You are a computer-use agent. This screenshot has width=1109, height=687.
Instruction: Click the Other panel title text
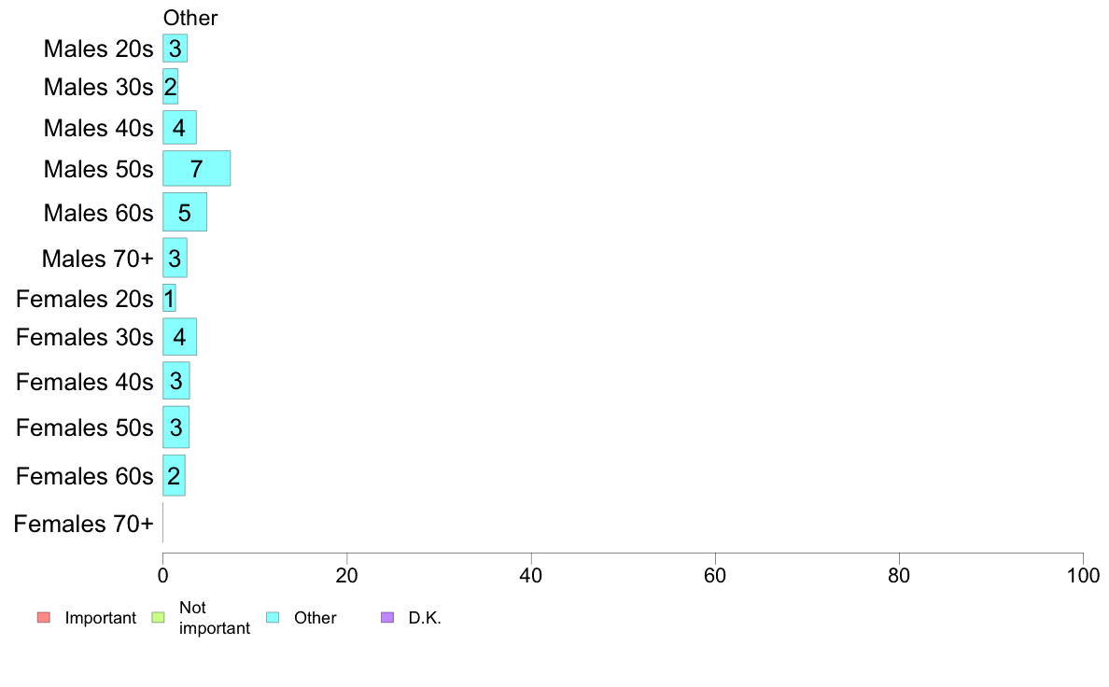(190, 18)
